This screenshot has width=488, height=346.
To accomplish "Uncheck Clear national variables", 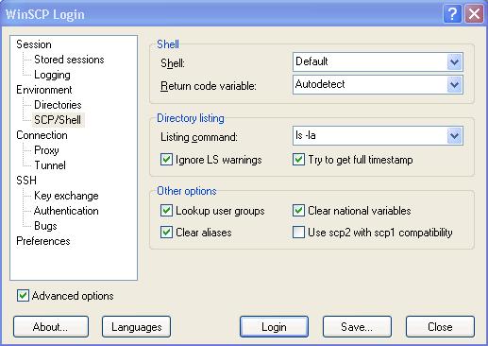I will click(x=298, y=211).
